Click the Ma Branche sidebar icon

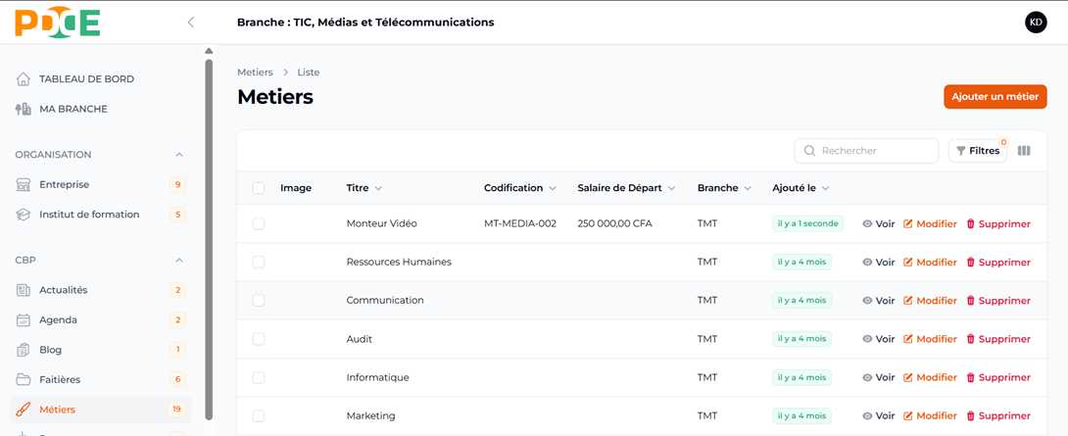[x=24, y=109]
